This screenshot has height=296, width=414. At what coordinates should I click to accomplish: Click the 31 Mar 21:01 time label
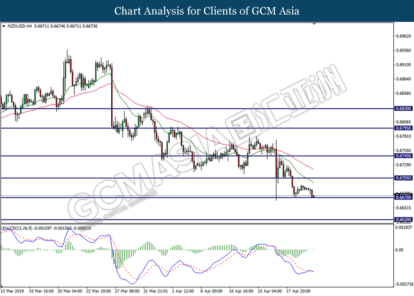click(156, 291)
